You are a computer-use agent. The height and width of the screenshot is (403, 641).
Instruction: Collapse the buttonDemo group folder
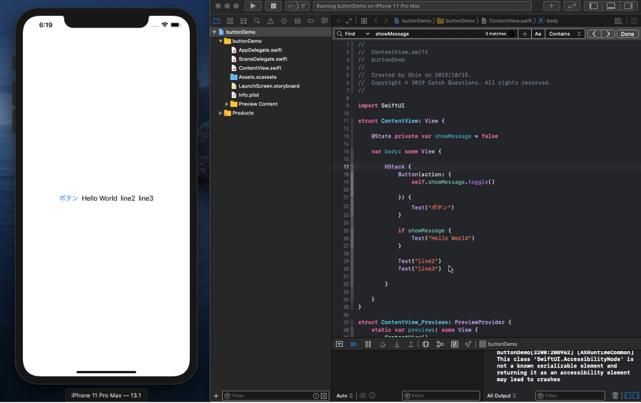[x=221, y=41]
